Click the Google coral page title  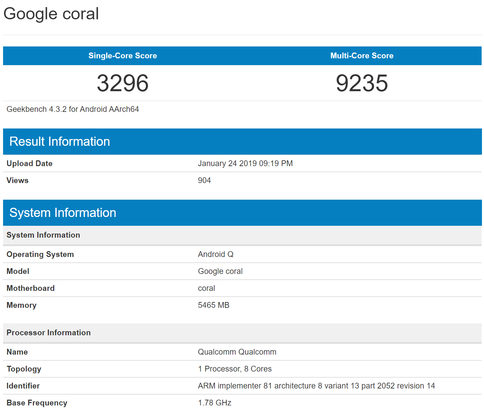pyautogui.click(x=51, y=14)
